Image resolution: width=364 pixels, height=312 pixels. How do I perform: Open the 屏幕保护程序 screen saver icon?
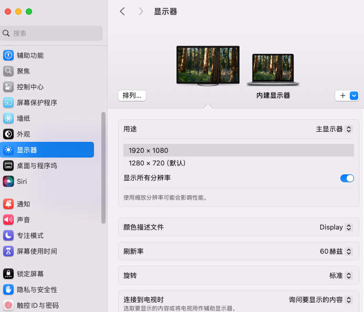[8, 102]
